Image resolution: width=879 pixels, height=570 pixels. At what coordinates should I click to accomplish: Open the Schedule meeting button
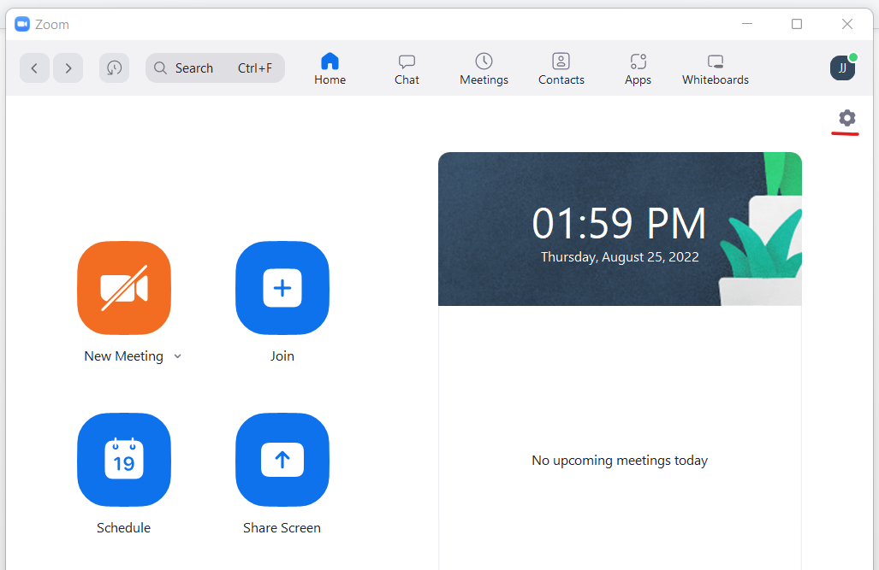tap(124, 460)
